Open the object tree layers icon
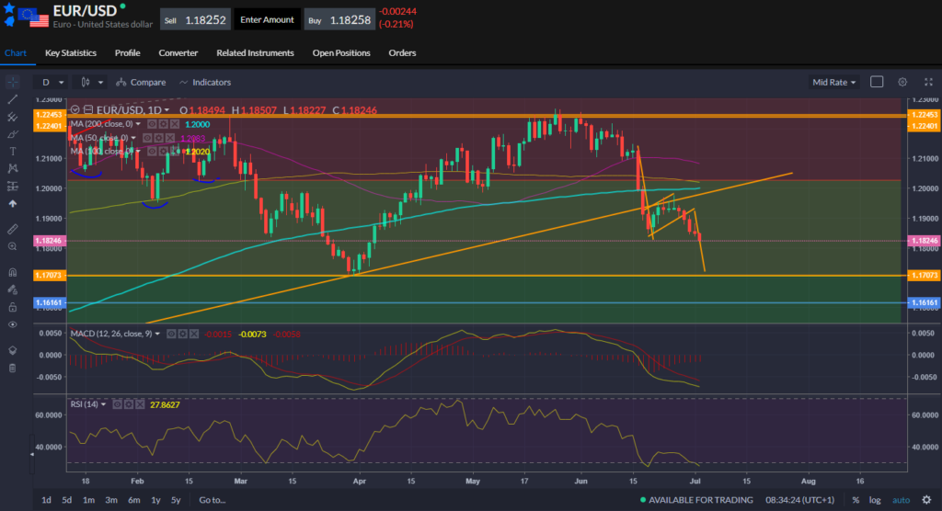 (13, 350)
